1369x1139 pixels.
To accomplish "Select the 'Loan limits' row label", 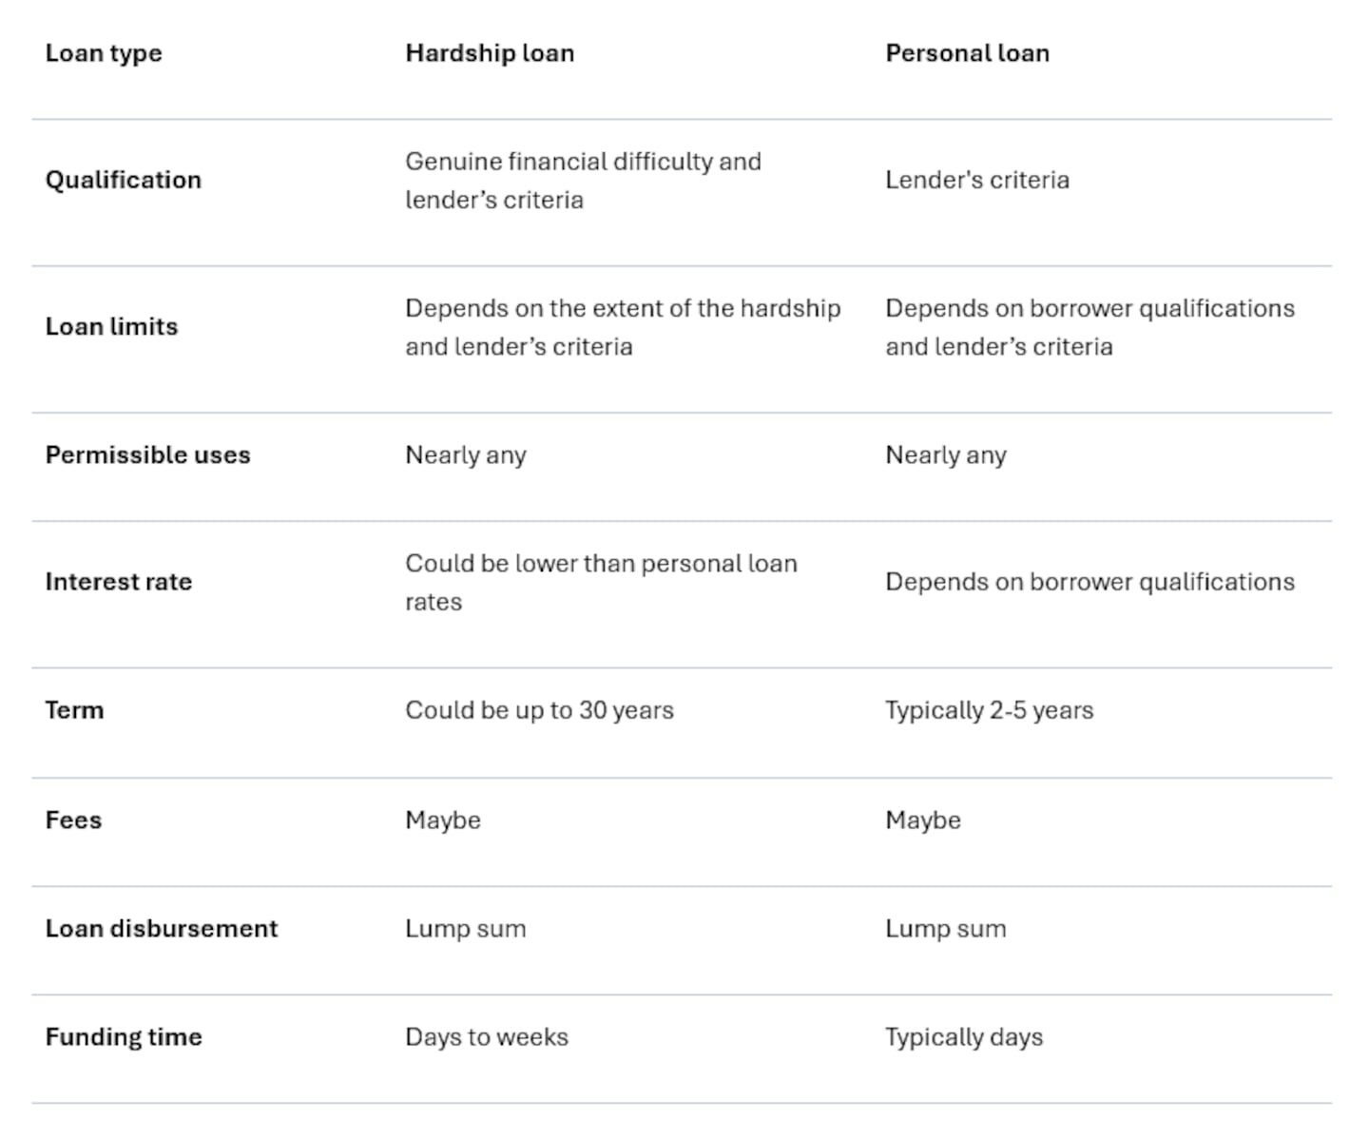I will (111, 327).
